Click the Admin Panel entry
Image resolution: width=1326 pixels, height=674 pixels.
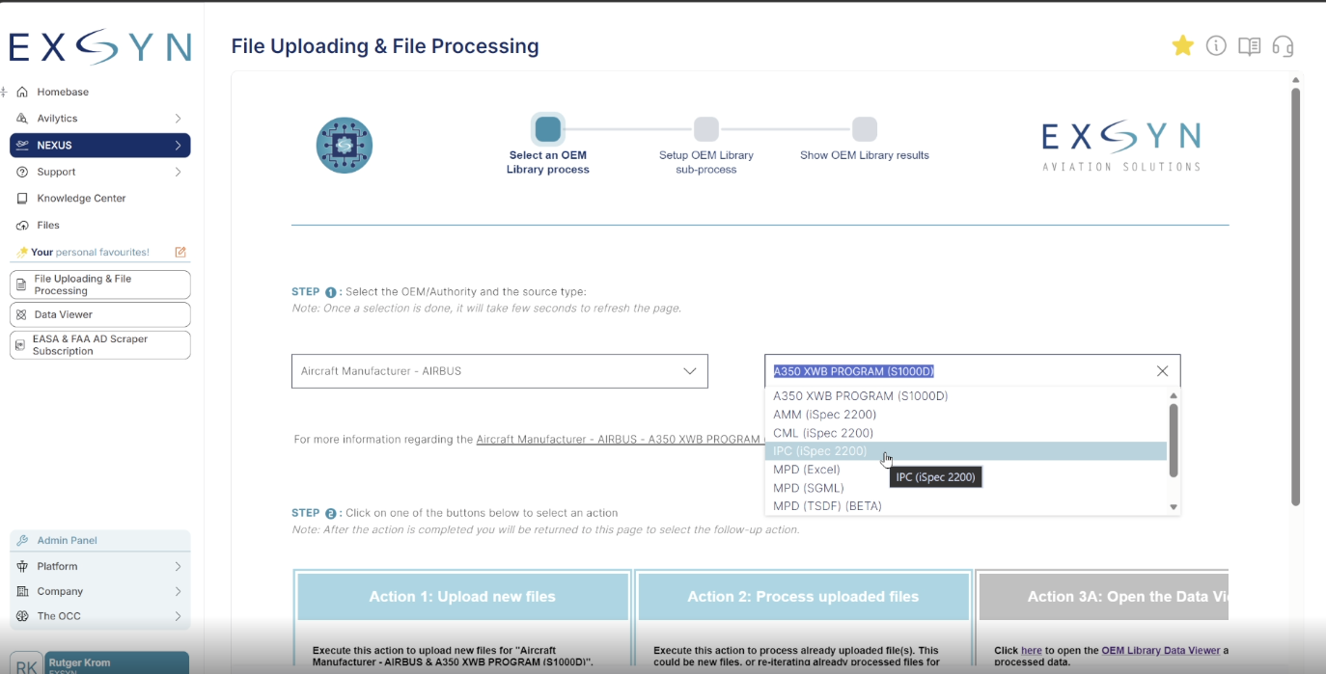click(100, 541)
